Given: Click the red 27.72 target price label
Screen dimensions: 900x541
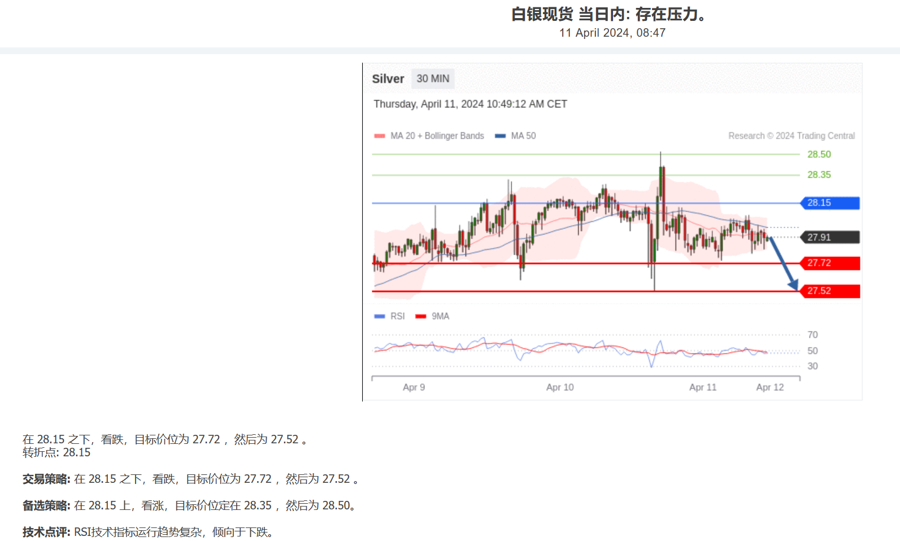Looking at the screenshot, I should (830, 263).
